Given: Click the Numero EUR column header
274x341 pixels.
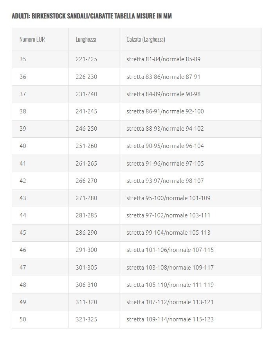Looking at the screenshot, I should pos(32,39).
